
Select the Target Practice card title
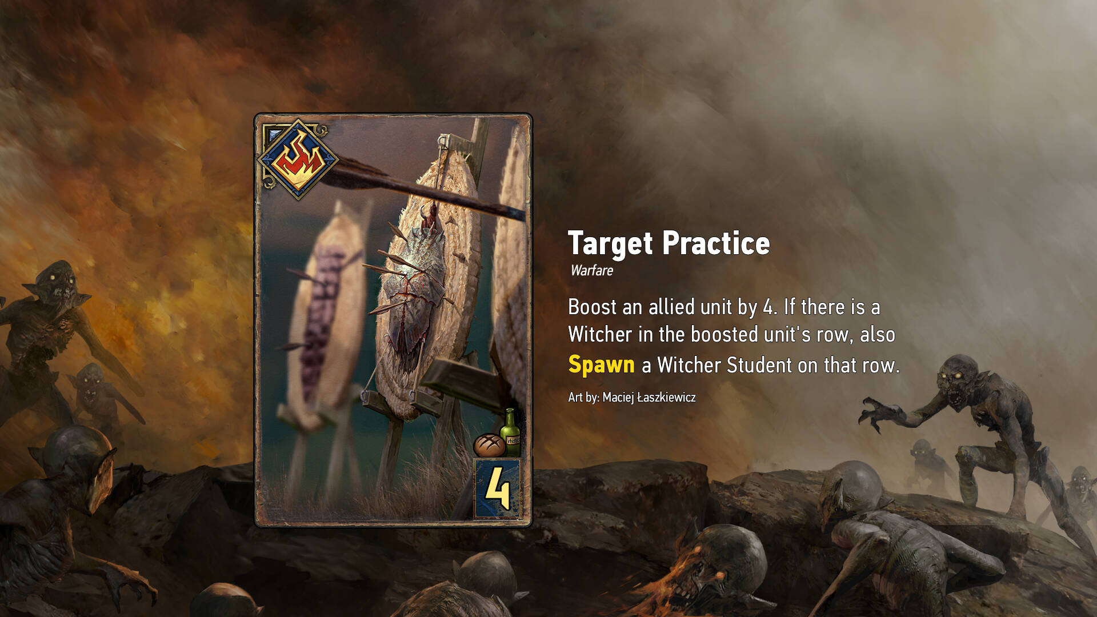(668, 244)
